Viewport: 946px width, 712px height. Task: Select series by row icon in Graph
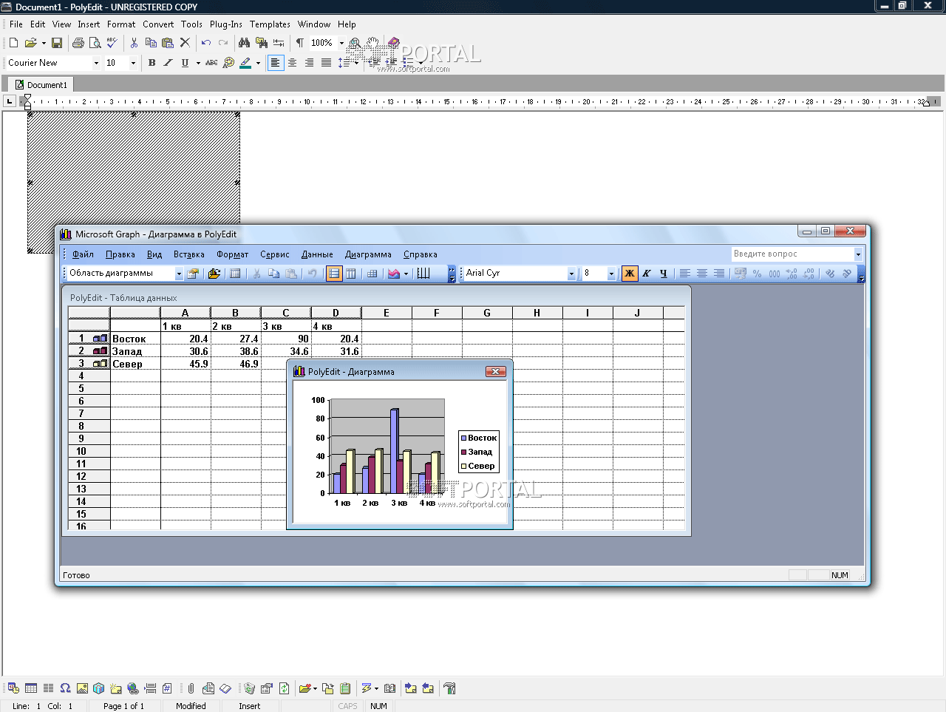point(334,274)
